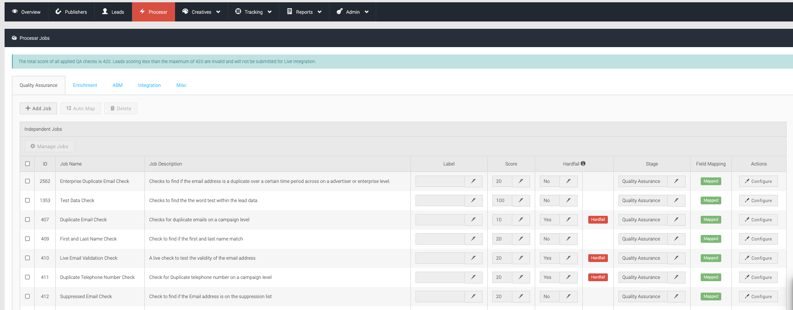Check the box for job 2562
The image size is (793, 310).
(27, 181)
